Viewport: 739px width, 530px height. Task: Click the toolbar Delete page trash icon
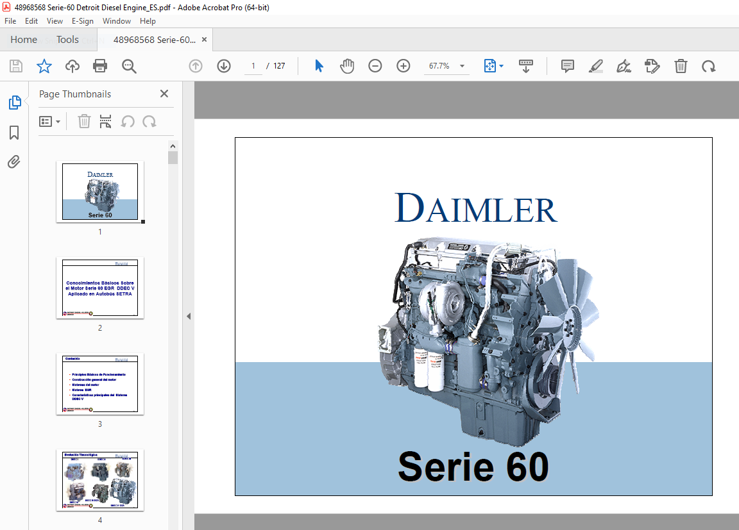(x=681, y=66)
